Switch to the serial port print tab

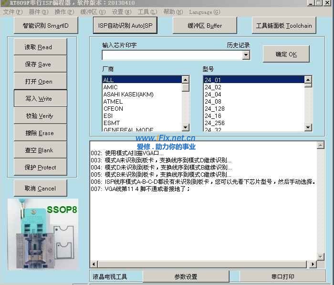(x=282, y=277)
